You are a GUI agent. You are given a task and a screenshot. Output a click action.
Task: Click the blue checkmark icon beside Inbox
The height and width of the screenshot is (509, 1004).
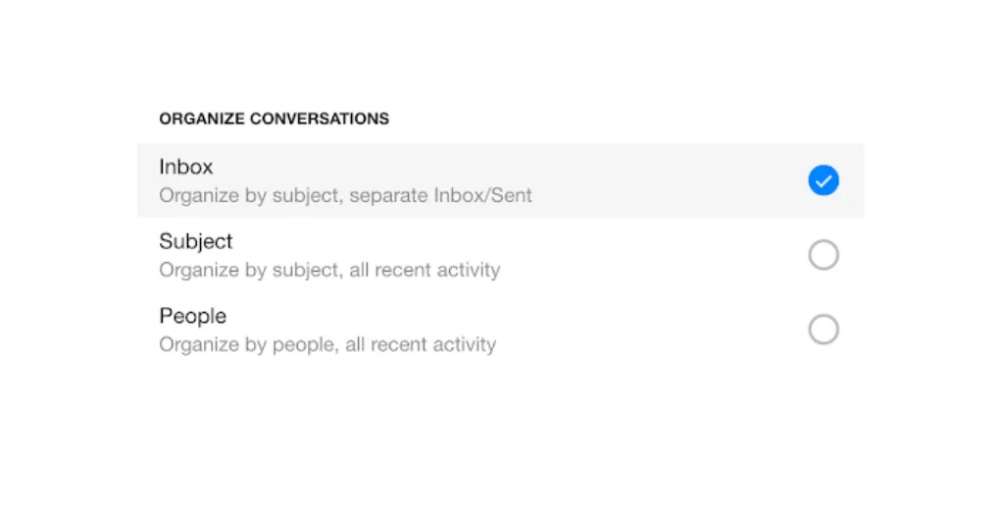point(824,180)
